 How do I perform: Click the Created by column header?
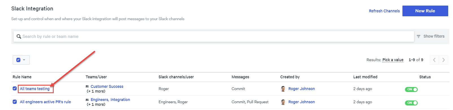point(290,77)
